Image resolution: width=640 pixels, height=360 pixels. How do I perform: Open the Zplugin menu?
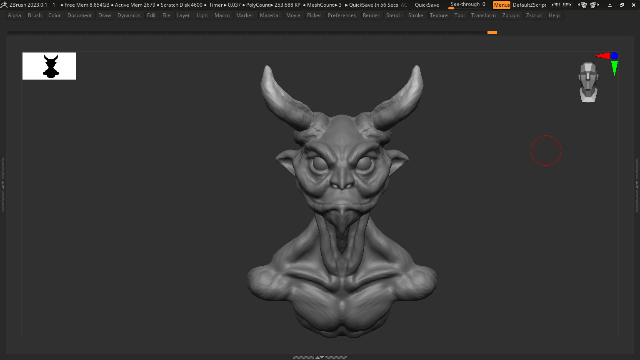[x=511, y=15]
